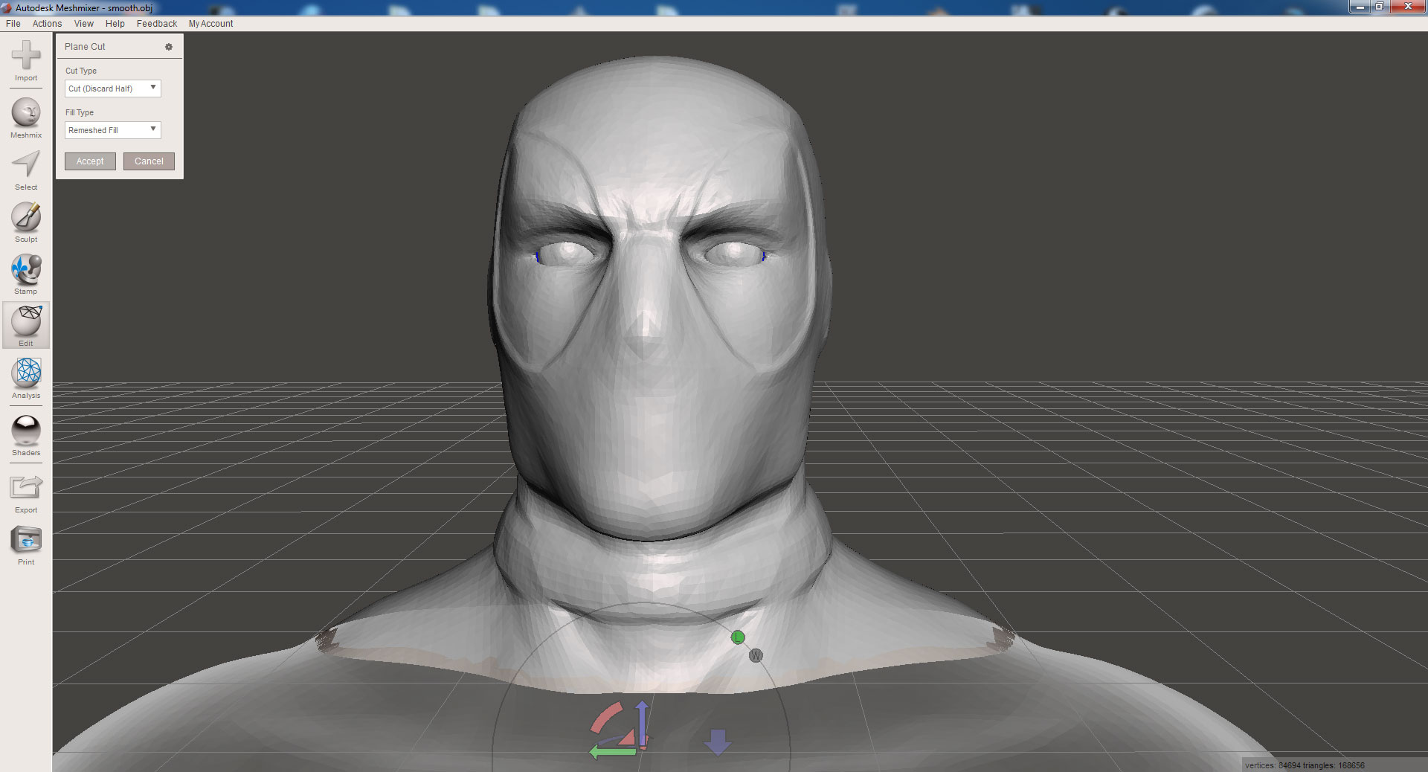Click the Fill Type label
The image size is (1428, 772).
80,112
